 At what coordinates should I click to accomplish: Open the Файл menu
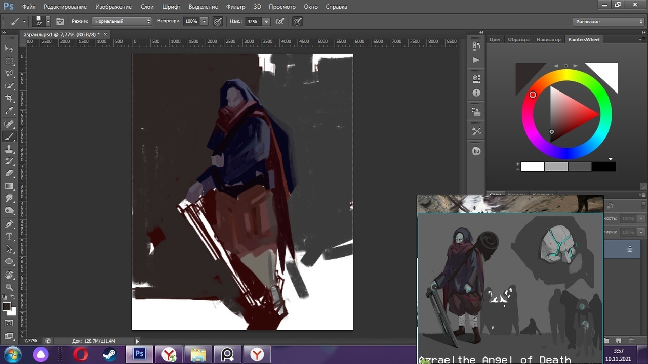[x=29, y=7]
